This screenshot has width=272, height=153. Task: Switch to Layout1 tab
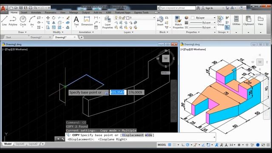20,144
